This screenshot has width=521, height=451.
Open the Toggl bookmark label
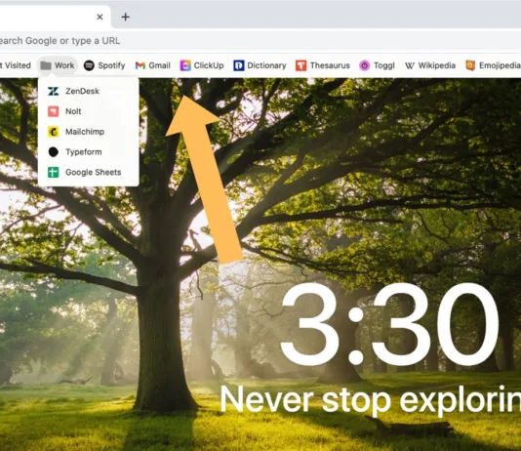[384, 65]
